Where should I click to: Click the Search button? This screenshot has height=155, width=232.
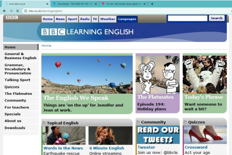click(217, 18)
